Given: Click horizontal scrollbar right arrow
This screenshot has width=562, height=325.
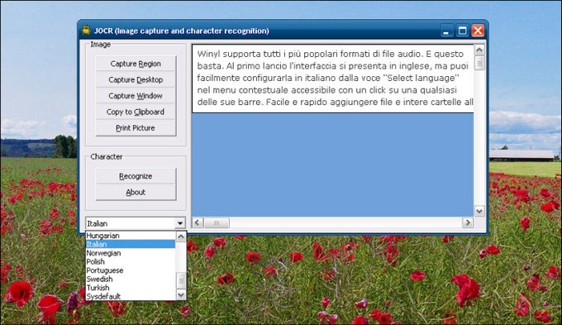Looking at the screenshot, I should tap(468, 222).
